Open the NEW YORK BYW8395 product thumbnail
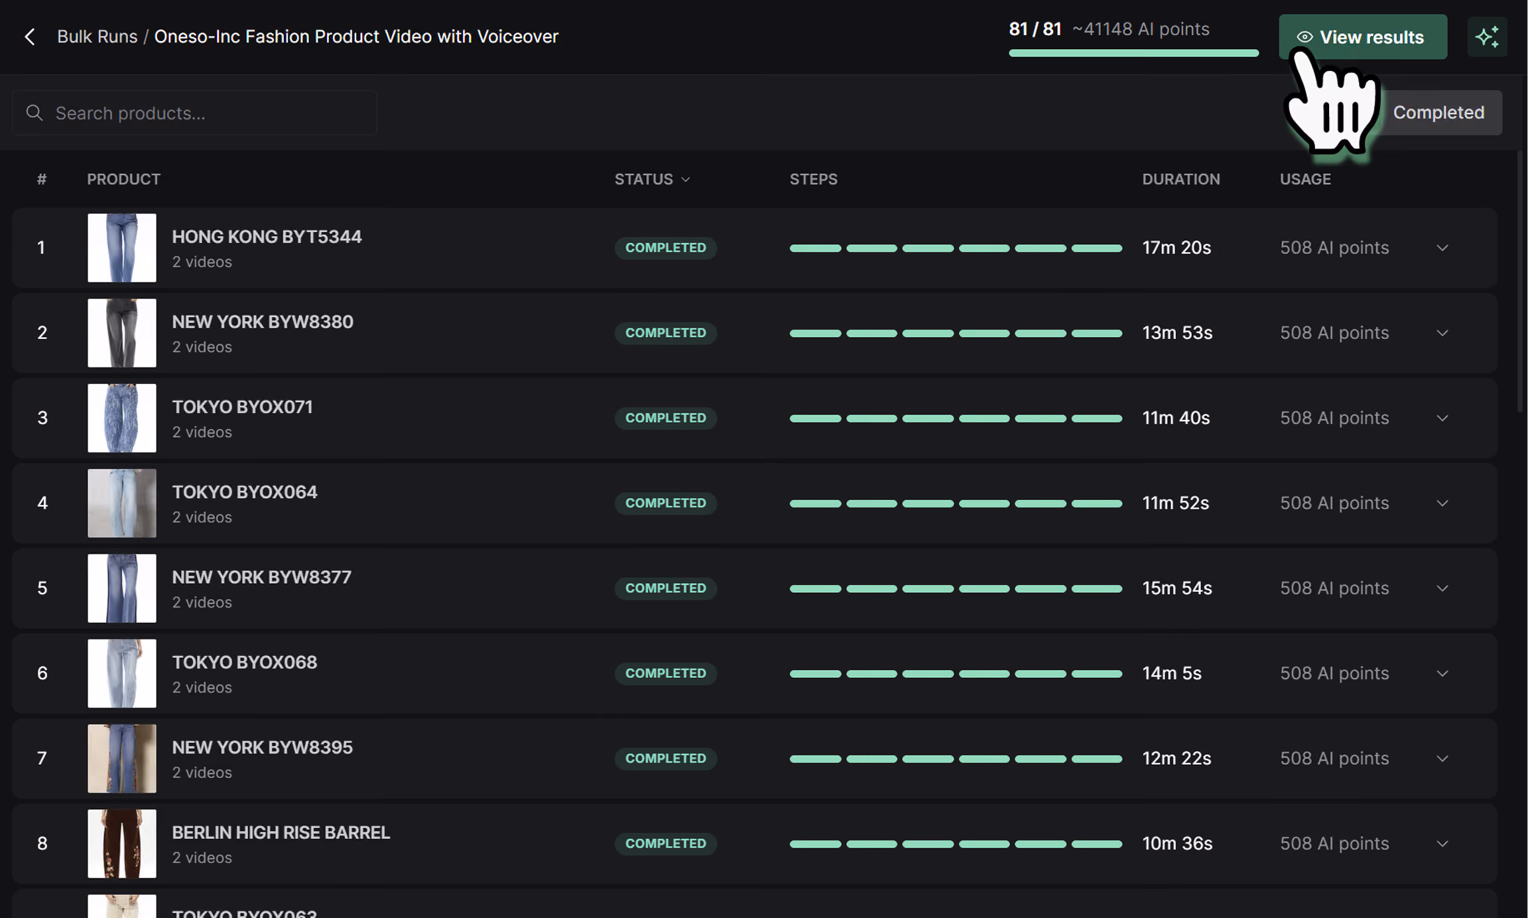The image size is (1528, 918). coord(122,759)
